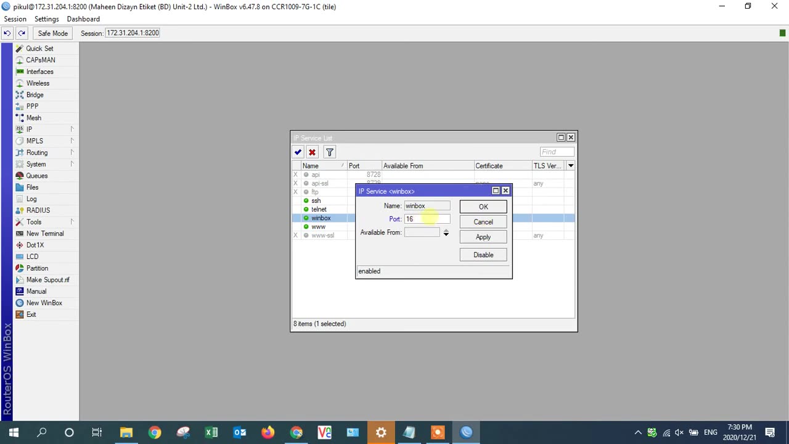789x444 pixels.
Task: Click the Redo arrow icon
Action: (22, 33)
